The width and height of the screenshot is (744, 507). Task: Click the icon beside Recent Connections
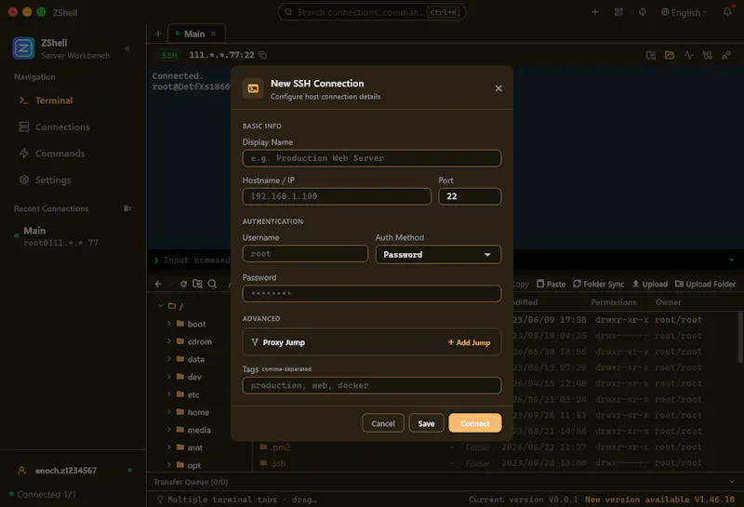click(127, 208)
